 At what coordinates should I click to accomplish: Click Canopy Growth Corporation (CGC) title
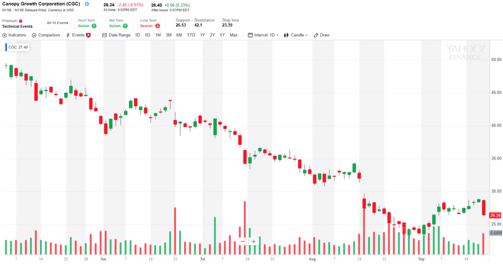[x=41, y=4]
